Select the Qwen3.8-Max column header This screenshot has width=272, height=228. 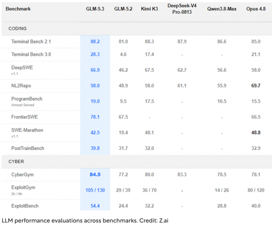click(222, 9)
